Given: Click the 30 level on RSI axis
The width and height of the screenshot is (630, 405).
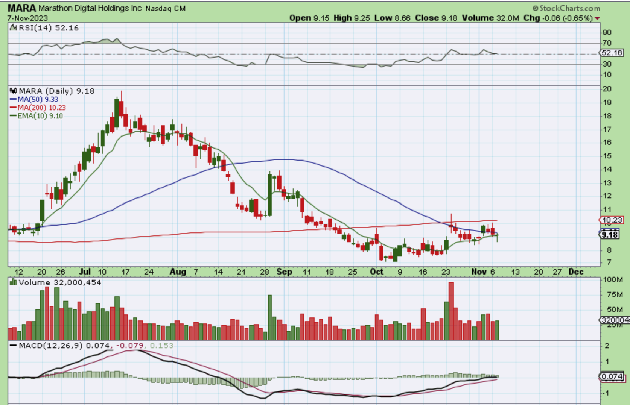Looking at the screenshot, I should coord(607,64).
